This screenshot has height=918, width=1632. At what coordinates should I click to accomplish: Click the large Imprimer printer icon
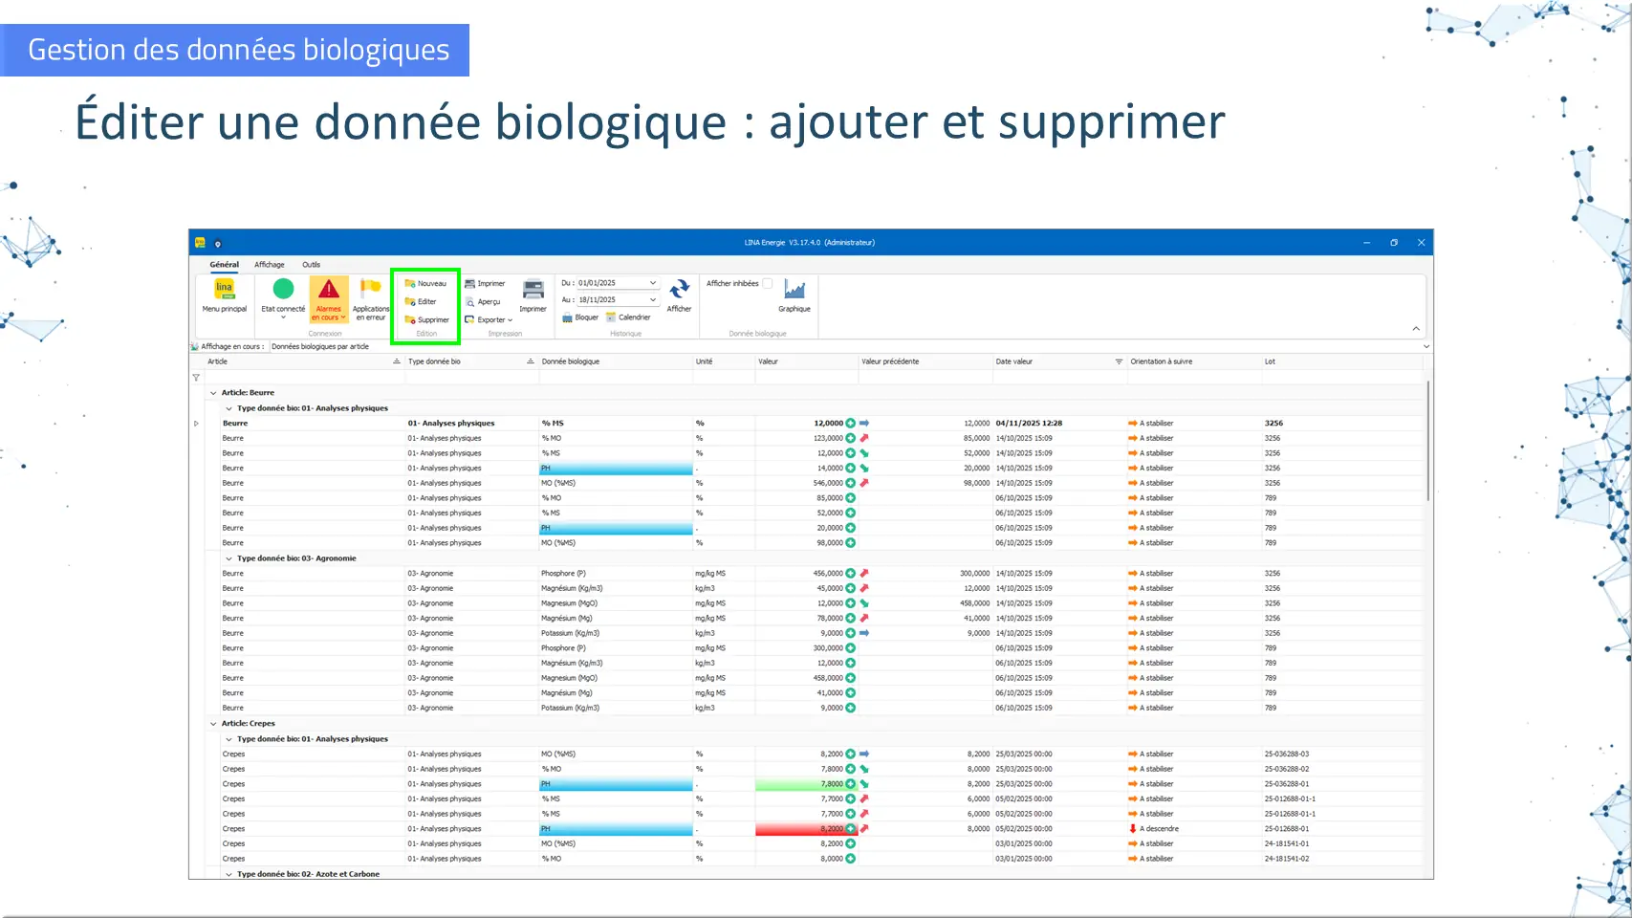pos(533,290)
